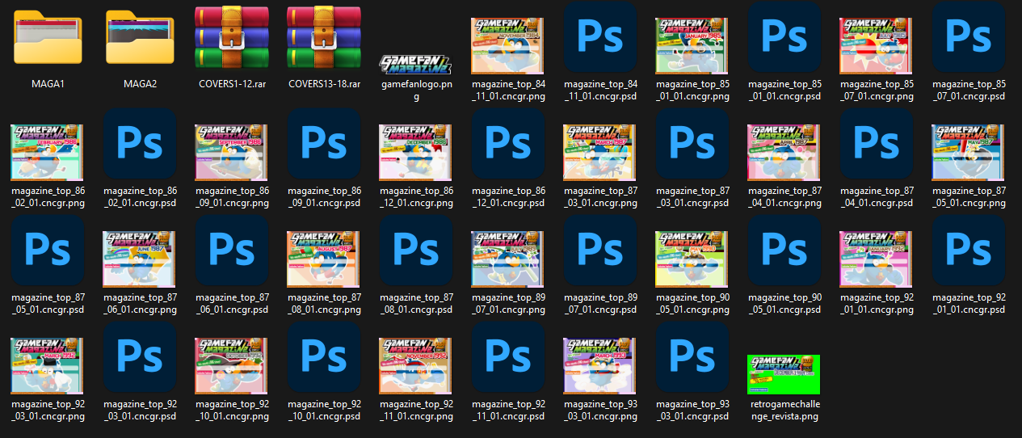Open the MAGA2 folder icon
Image resolution: width=1022 pixels, height=438 pixels.
point(140,37)
